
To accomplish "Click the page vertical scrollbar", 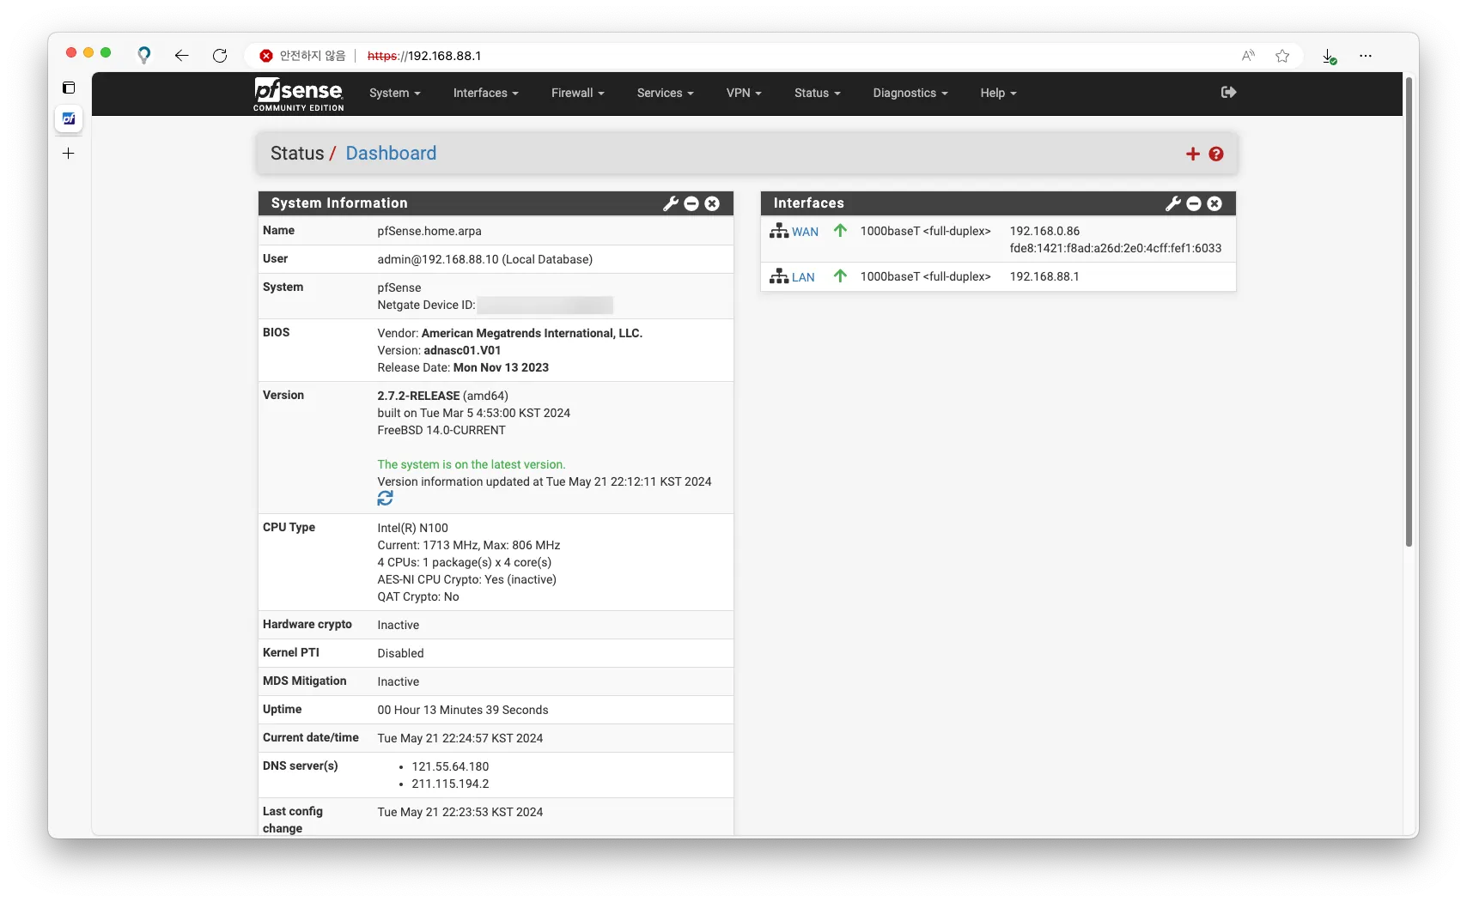I will 1409,312.
